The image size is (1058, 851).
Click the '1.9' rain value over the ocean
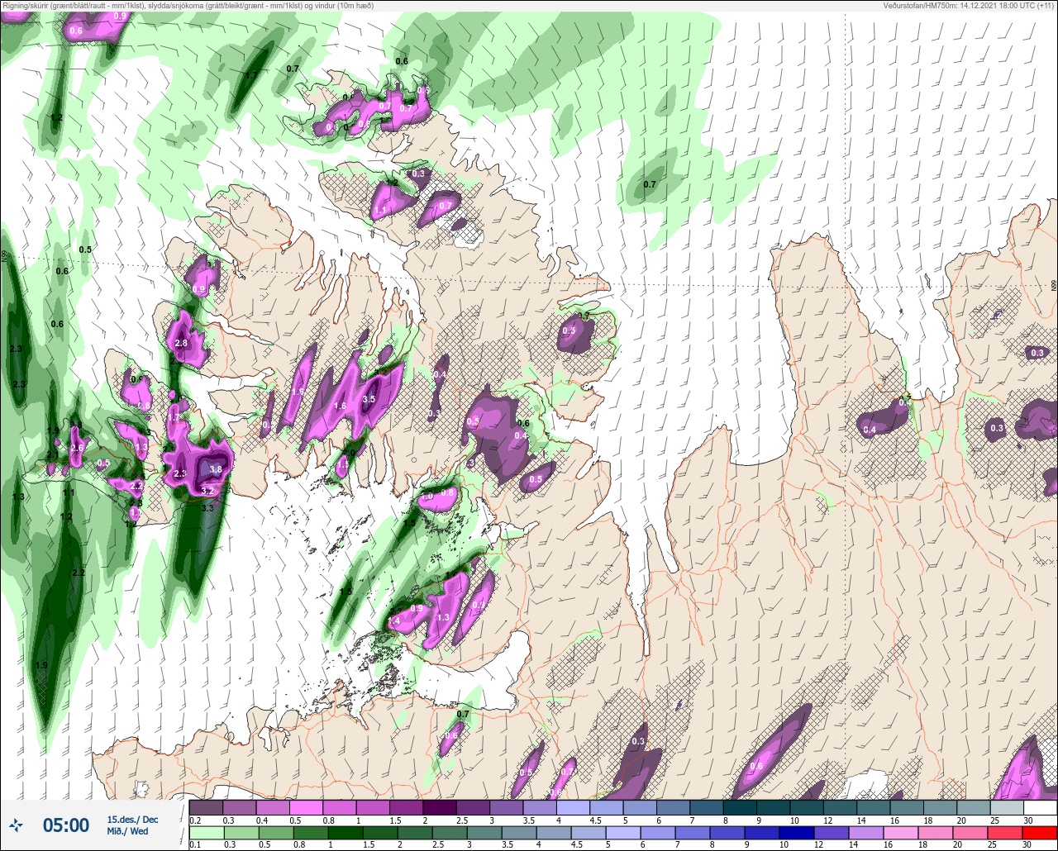pos(42,665)
